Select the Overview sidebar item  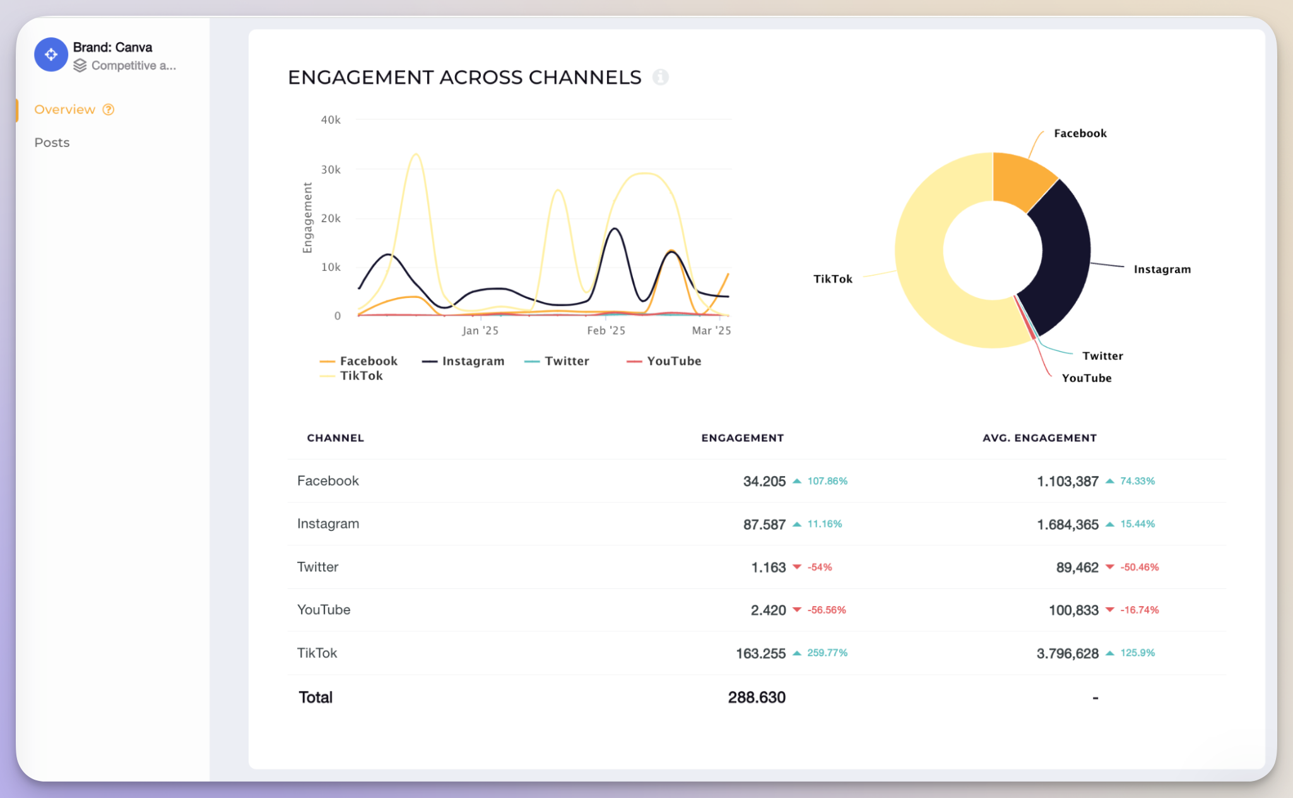coord(65,109)
